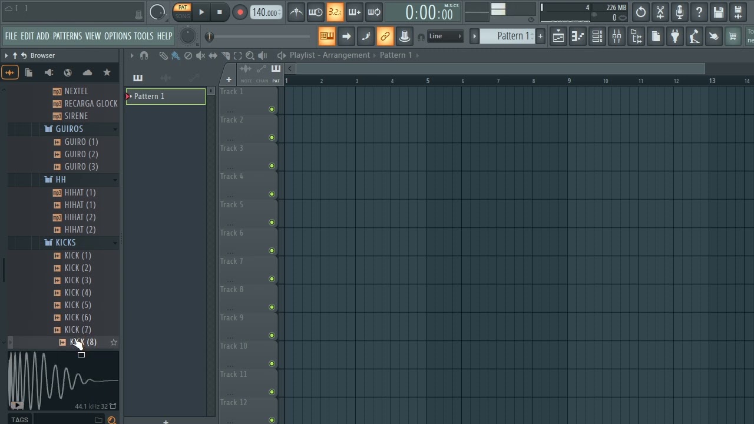Toggle the link/multilink to controllers button

385,37
